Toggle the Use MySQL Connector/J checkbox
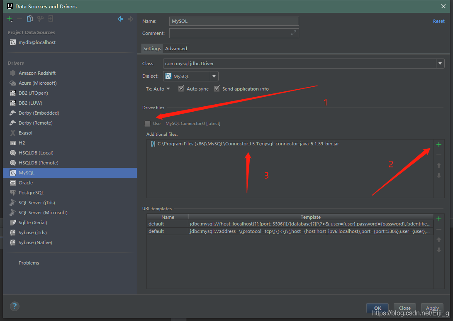453x321 pixels. coord(147,123)
